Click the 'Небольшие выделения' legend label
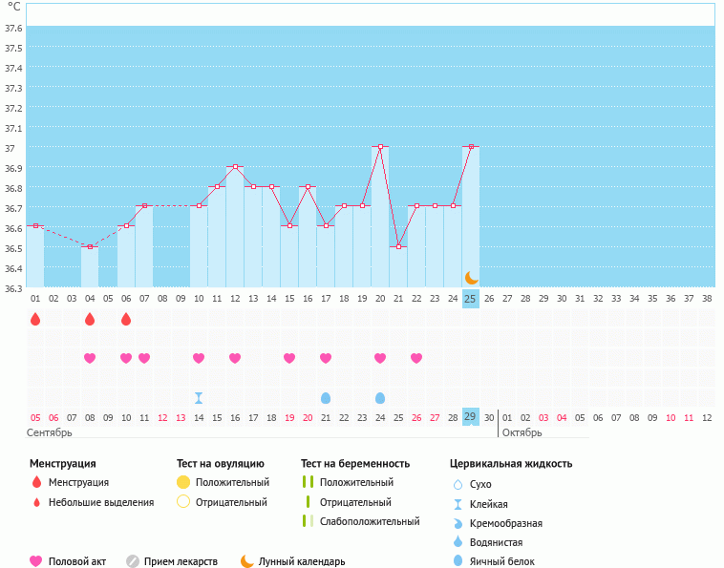 pyautogui.click(x=101, y=502)
